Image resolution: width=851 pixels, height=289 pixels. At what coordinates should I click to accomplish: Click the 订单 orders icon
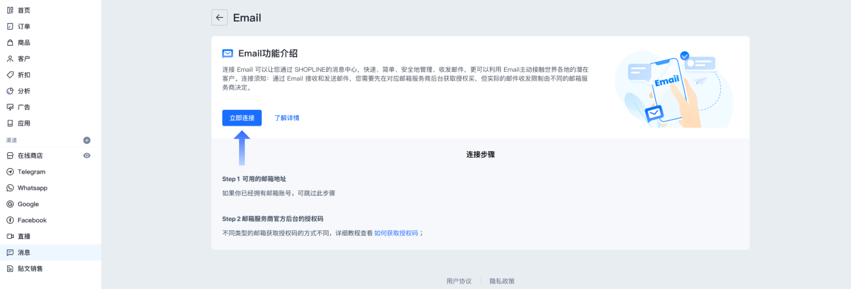point(10,26)
